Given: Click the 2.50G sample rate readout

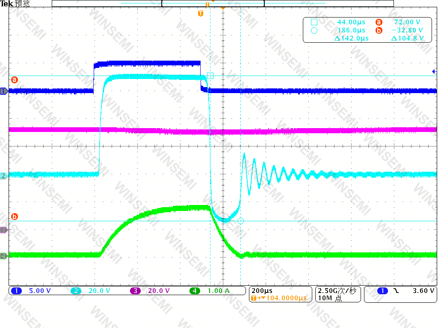Looking at the screenshot, I should [x=337, y=290].
